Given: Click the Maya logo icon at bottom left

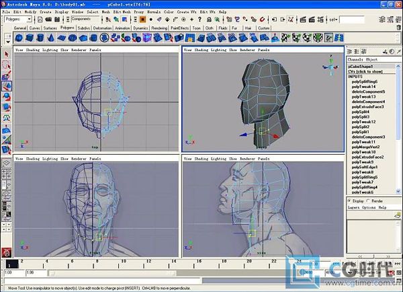Looking at the screenshot, I should click(x=7, y=252).
